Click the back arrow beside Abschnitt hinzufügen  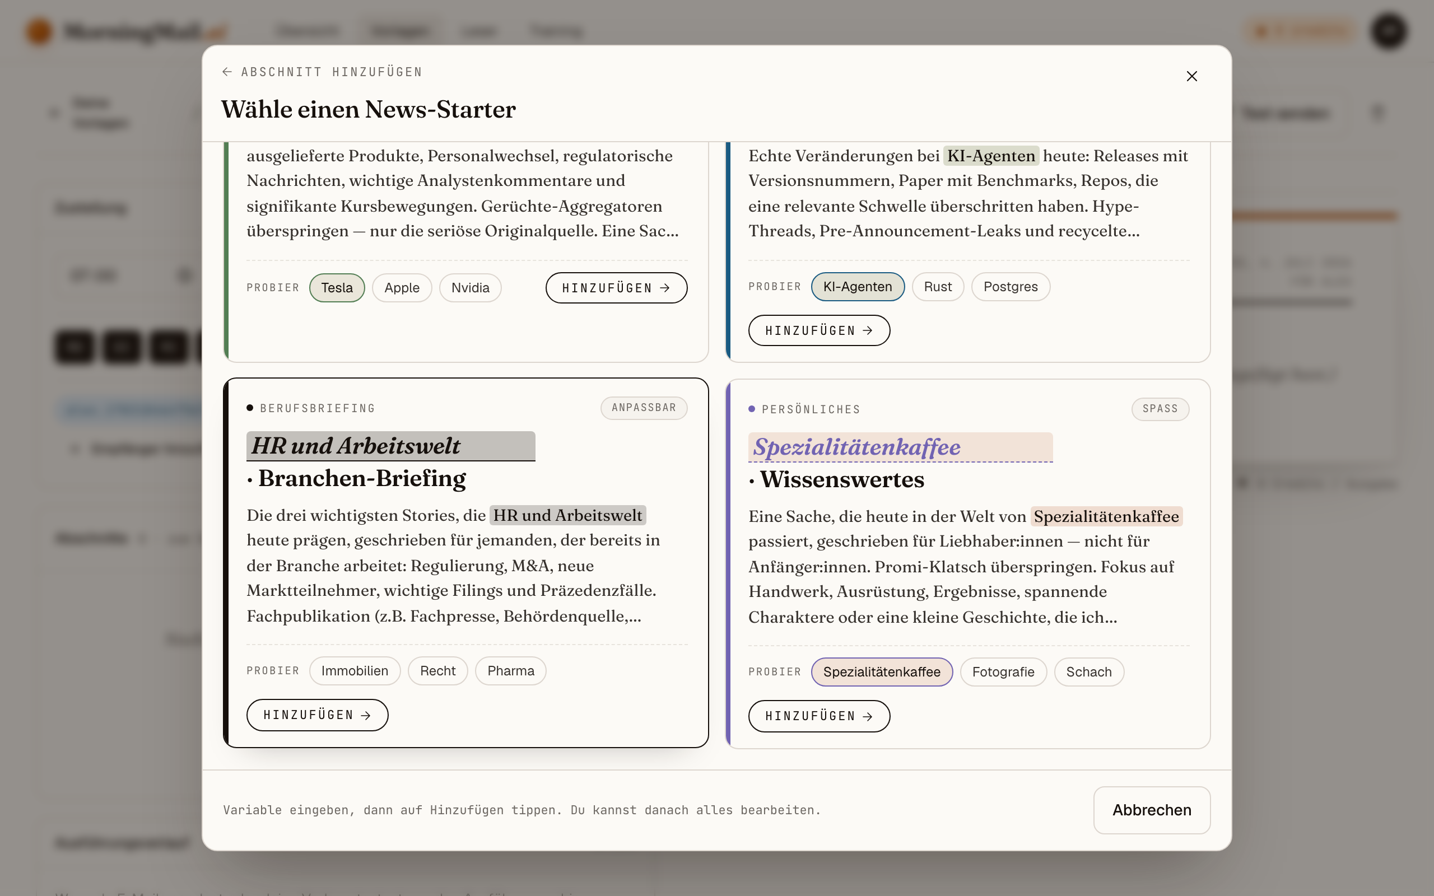[227, 72]
